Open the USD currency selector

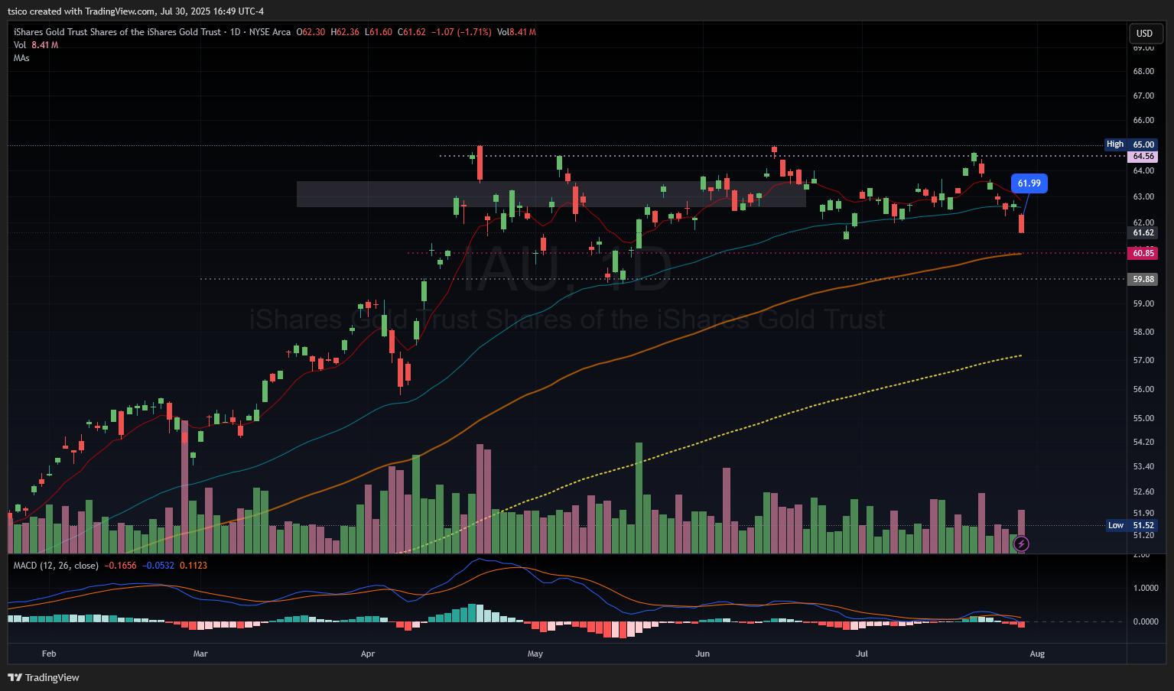coord(1144,33)
